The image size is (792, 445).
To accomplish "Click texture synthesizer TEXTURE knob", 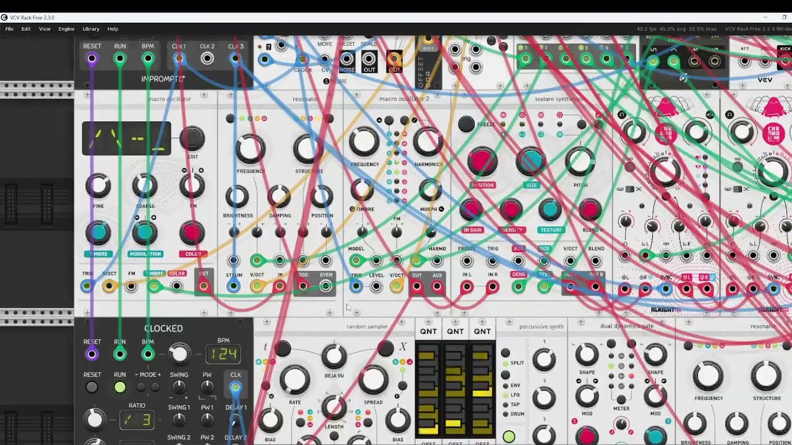I will (x=550, y=210).
